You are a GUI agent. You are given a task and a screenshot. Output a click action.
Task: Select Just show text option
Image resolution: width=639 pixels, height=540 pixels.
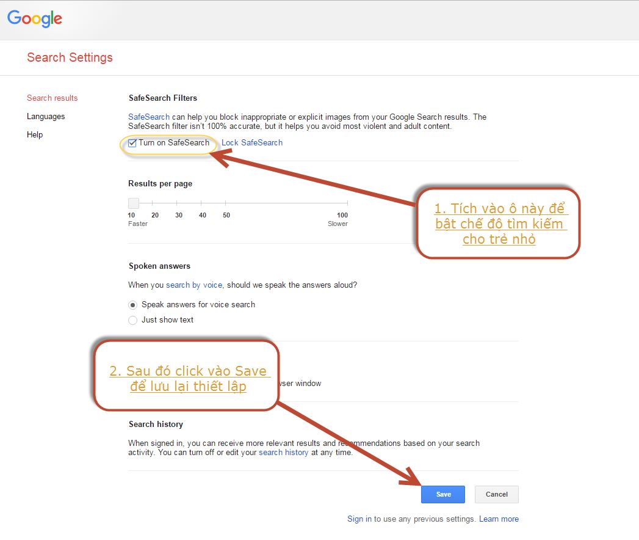[x=133, y=320]
